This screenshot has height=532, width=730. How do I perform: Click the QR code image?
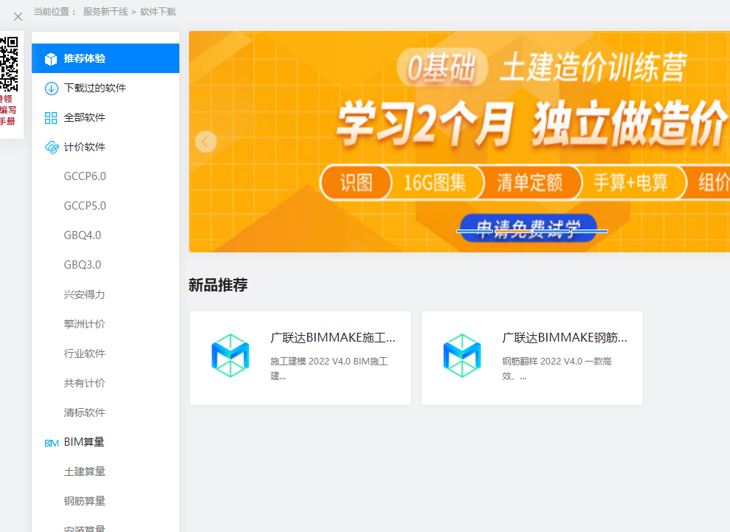(10, 63)
